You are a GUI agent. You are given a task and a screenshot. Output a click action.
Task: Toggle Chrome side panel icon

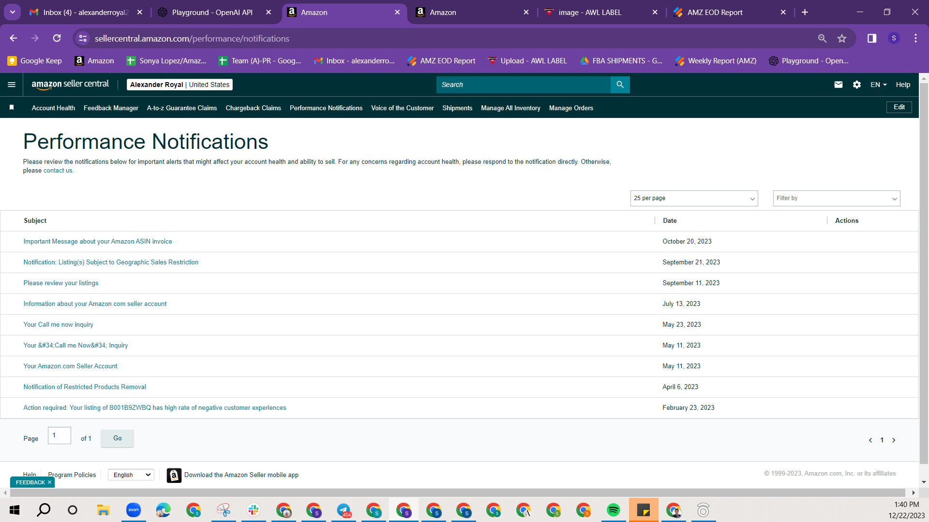click(x=872, y=38)
